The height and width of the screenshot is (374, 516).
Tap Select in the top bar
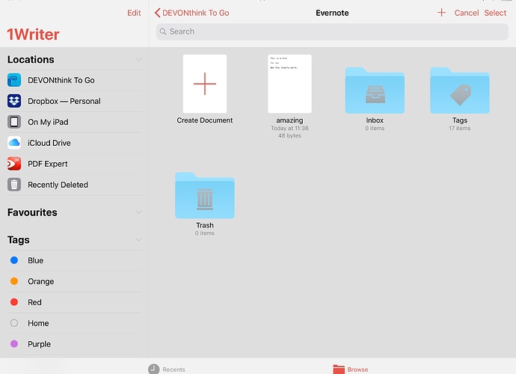click(x=495, y=13)
